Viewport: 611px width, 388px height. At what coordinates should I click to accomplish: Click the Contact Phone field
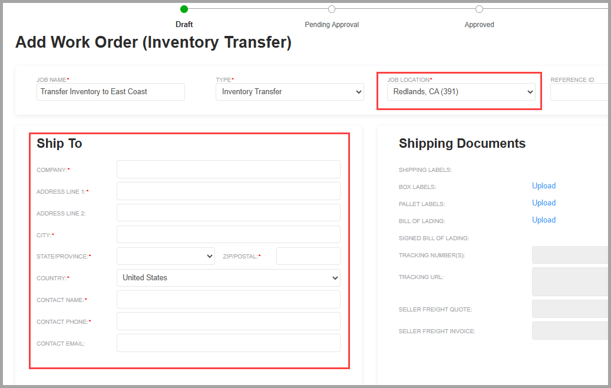point(229,321)
